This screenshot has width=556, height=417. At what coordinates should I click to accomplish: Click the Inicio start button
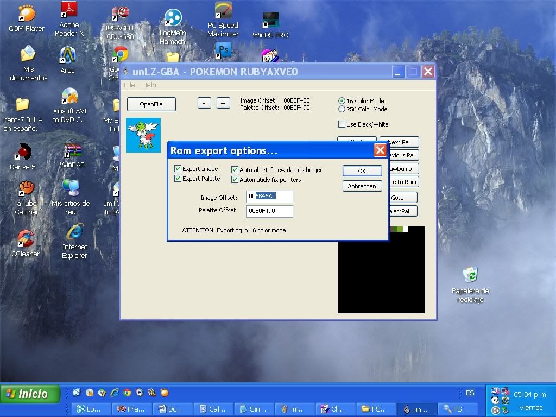(x=30, y=394)
